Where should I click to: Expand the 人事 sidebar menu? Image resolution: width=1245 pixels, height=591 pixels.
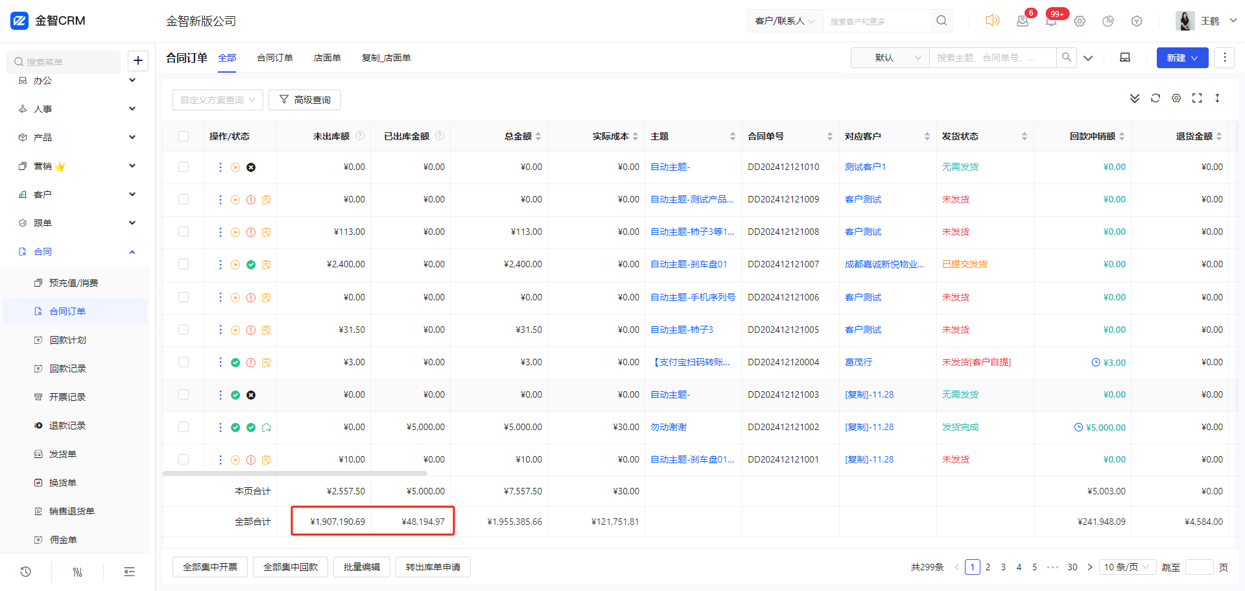[78, 109]
